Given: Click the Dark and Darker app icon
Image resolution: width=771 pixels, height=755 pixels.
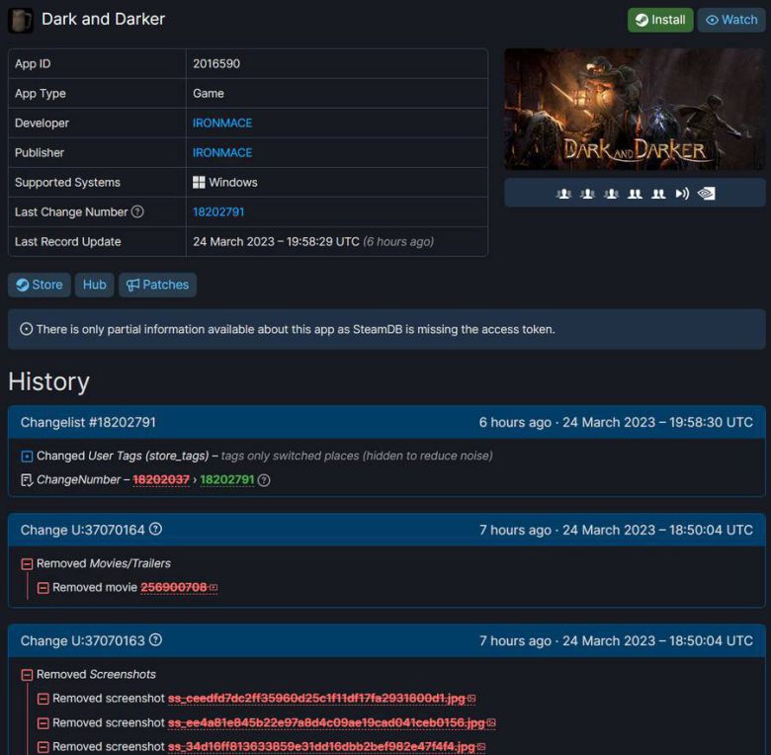Looking at the screenshot, I should [x=21, y=20].
